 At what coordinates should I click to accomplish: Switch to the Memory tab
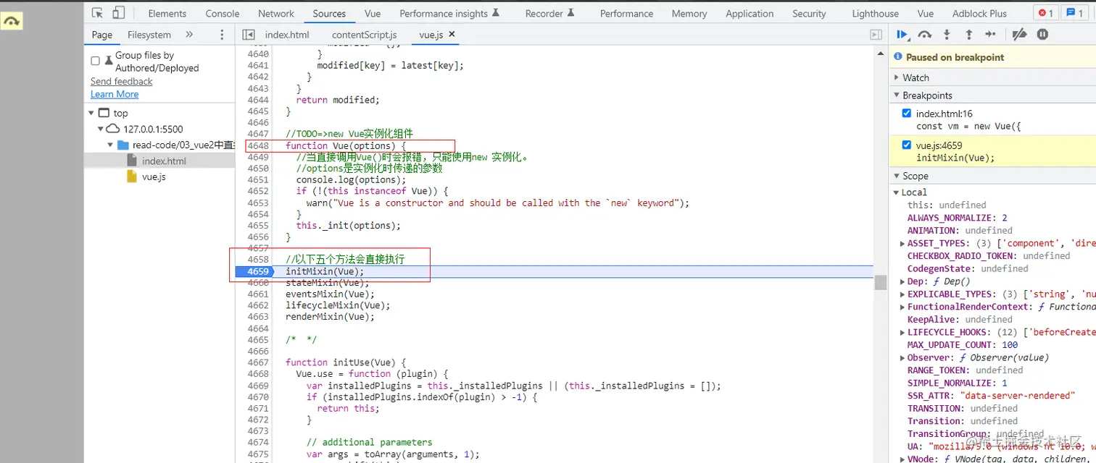point(689,14)
